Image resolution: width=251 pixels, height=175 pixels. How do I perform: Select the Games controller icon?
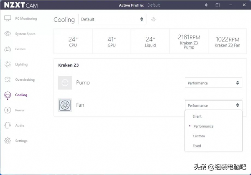8,49
